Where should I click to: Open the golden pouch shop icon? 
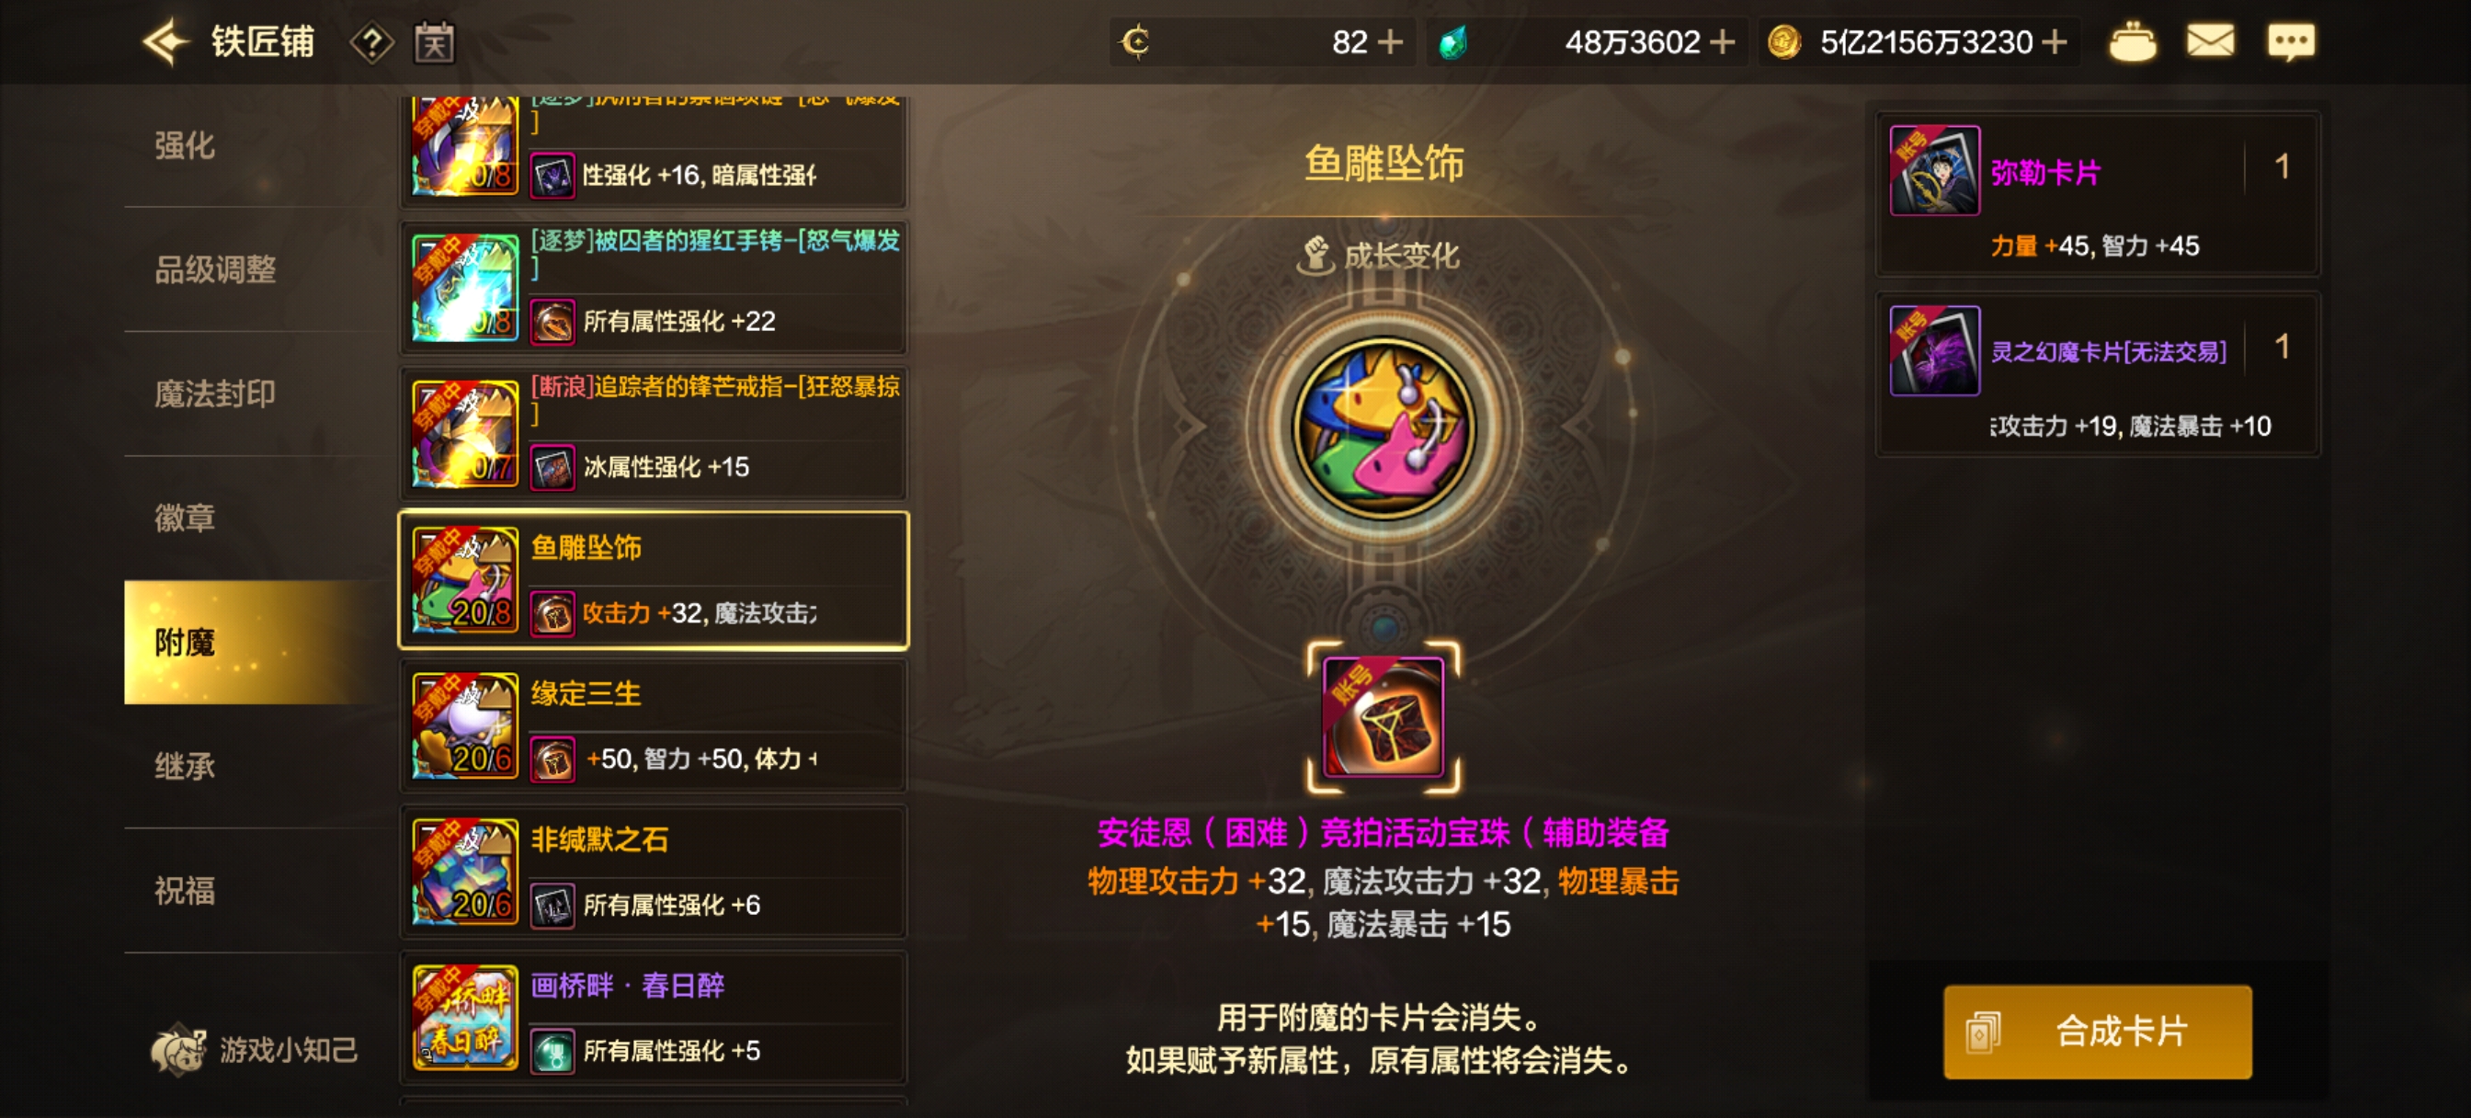coord(2133,41)
